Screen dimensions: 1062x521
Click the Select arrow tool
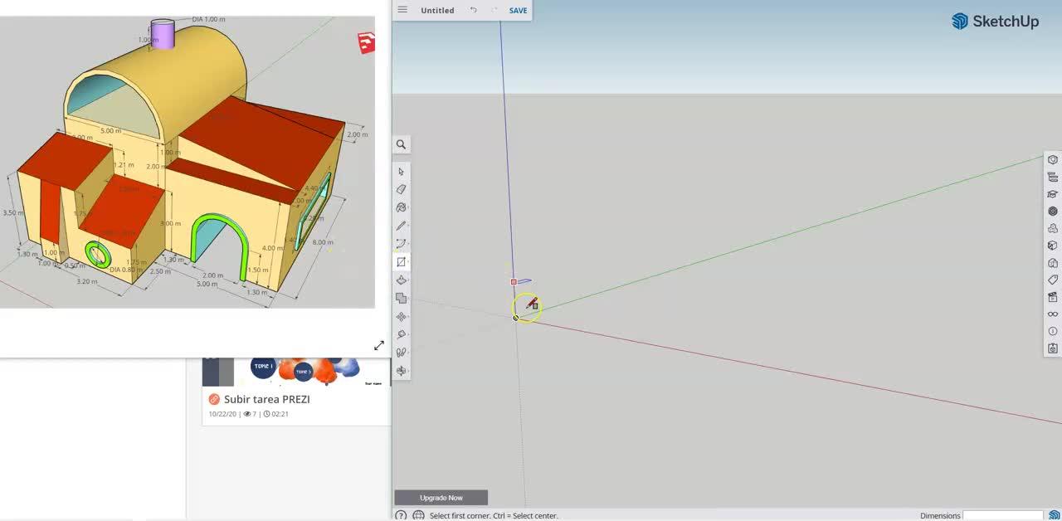(401, 172)
